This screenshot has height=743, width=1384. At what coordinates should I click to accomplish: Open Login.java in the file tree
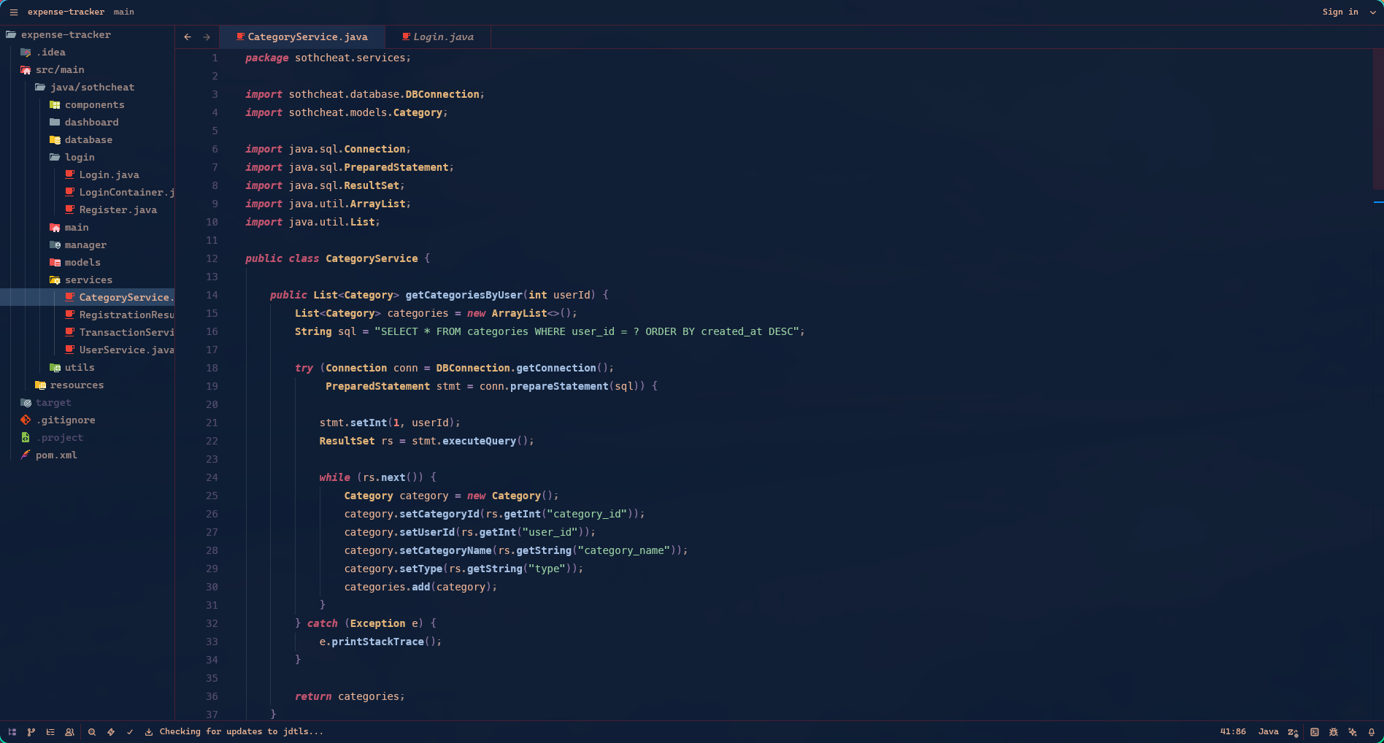88,174
